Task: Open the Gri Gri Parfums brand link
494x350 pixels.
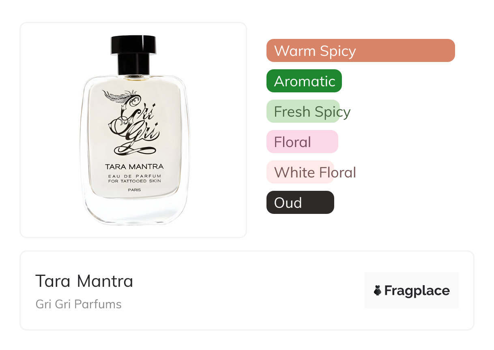Action: click(x=79, y=304)
